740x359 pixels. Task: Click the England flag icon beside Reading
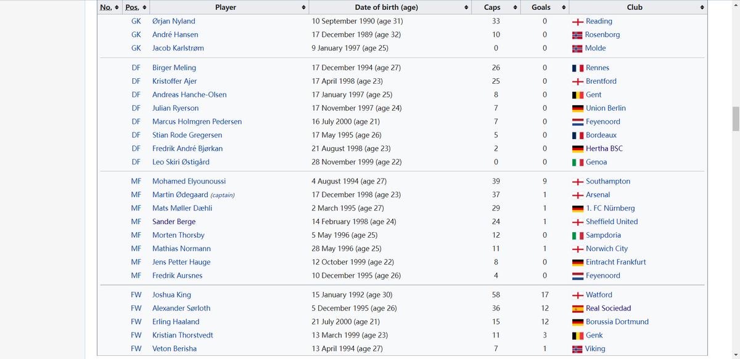pos(578,22)
